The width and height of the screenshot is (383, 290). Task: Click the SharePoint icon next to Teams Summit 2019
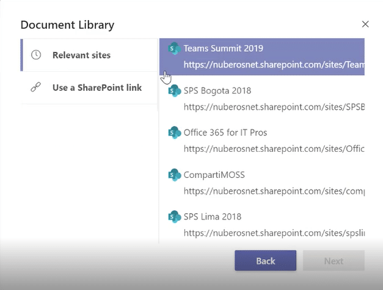pyautogui.click(x=175, y=49)
